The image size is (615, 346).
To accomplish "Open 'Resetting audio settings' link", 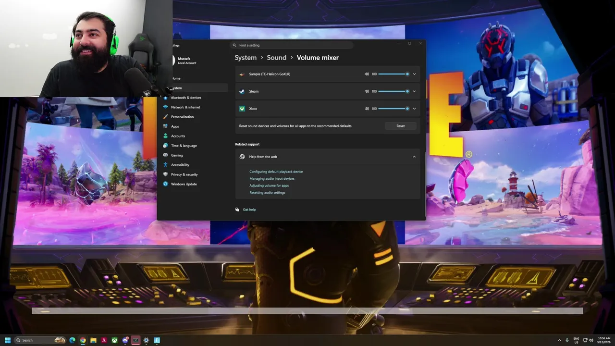I will tap(267, 192).
